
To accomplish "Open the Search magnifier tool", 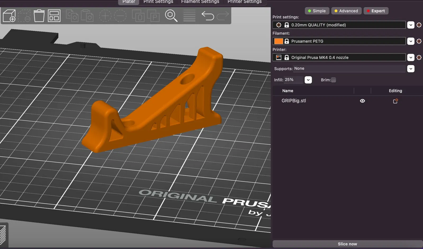I will pos(171,16).
